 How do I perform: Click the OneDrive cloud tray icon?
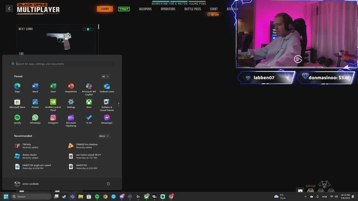(312, 197)
